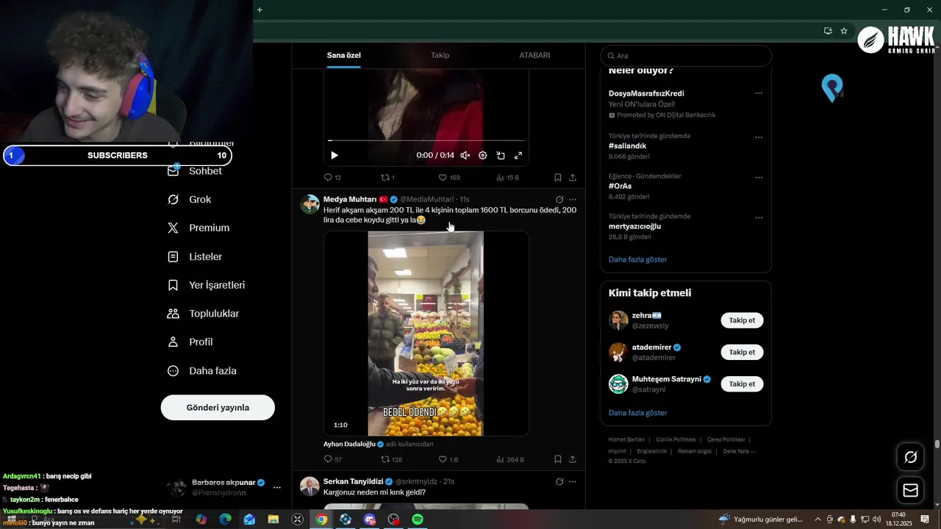Screen dimensions: 941x529
Task: Open Grok icon on Medya Muhtarı post
Action: click(x=559, y=199)
